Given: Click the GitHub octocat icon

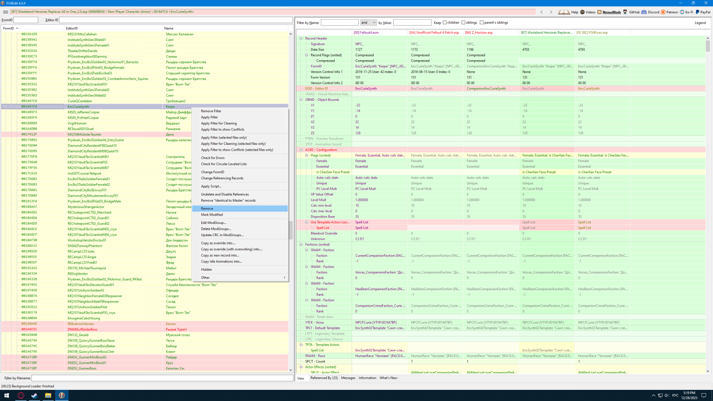Looking at the screenshot, I should [625, 12].
